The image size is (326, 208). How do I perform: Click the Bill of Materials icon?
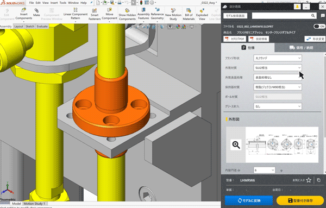[189, 14]
